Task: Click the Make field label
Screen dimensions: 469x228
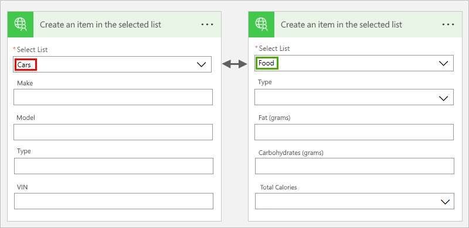Action: (x=25, y=83)
